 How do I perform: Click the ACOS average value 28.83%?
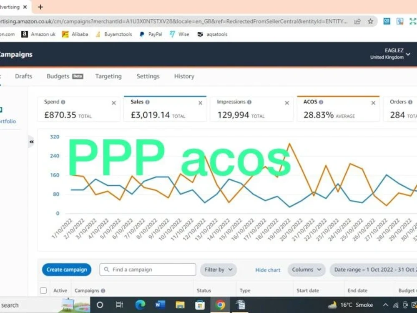click(x=318, y=115)
